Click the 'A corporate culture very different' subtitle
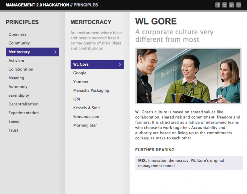Image resolution: width=247 pixels, height=194 pixels. point(174,36)
